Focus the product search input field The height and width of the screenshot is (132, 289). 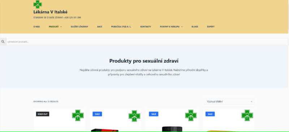[147, 42]
